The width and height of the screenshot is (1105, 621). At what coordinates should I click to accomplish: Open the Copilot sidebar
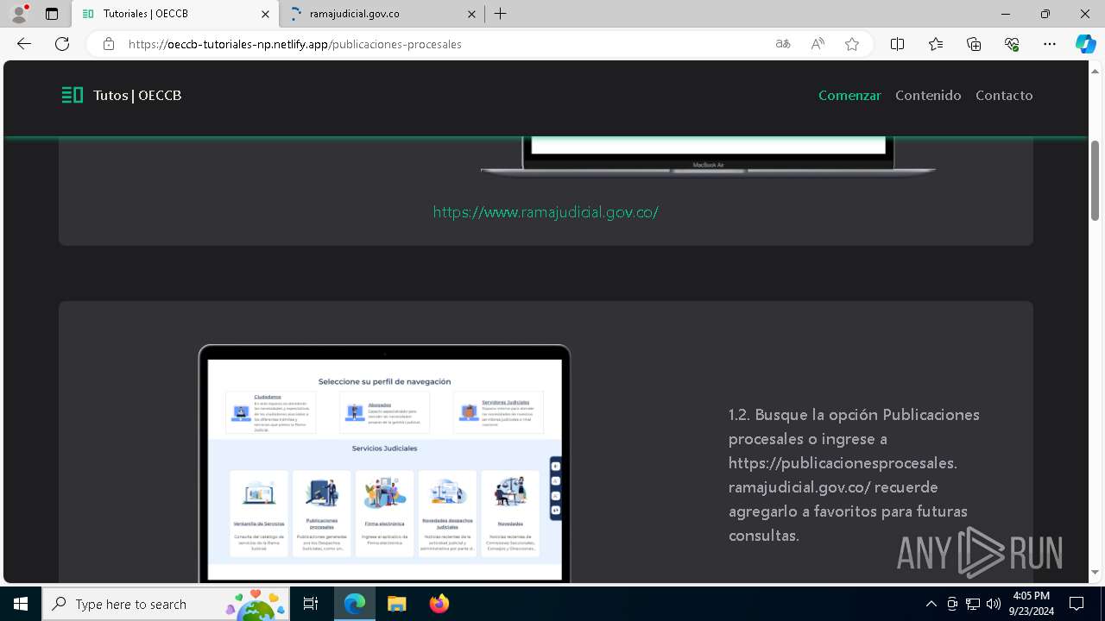coord(1085,44)
